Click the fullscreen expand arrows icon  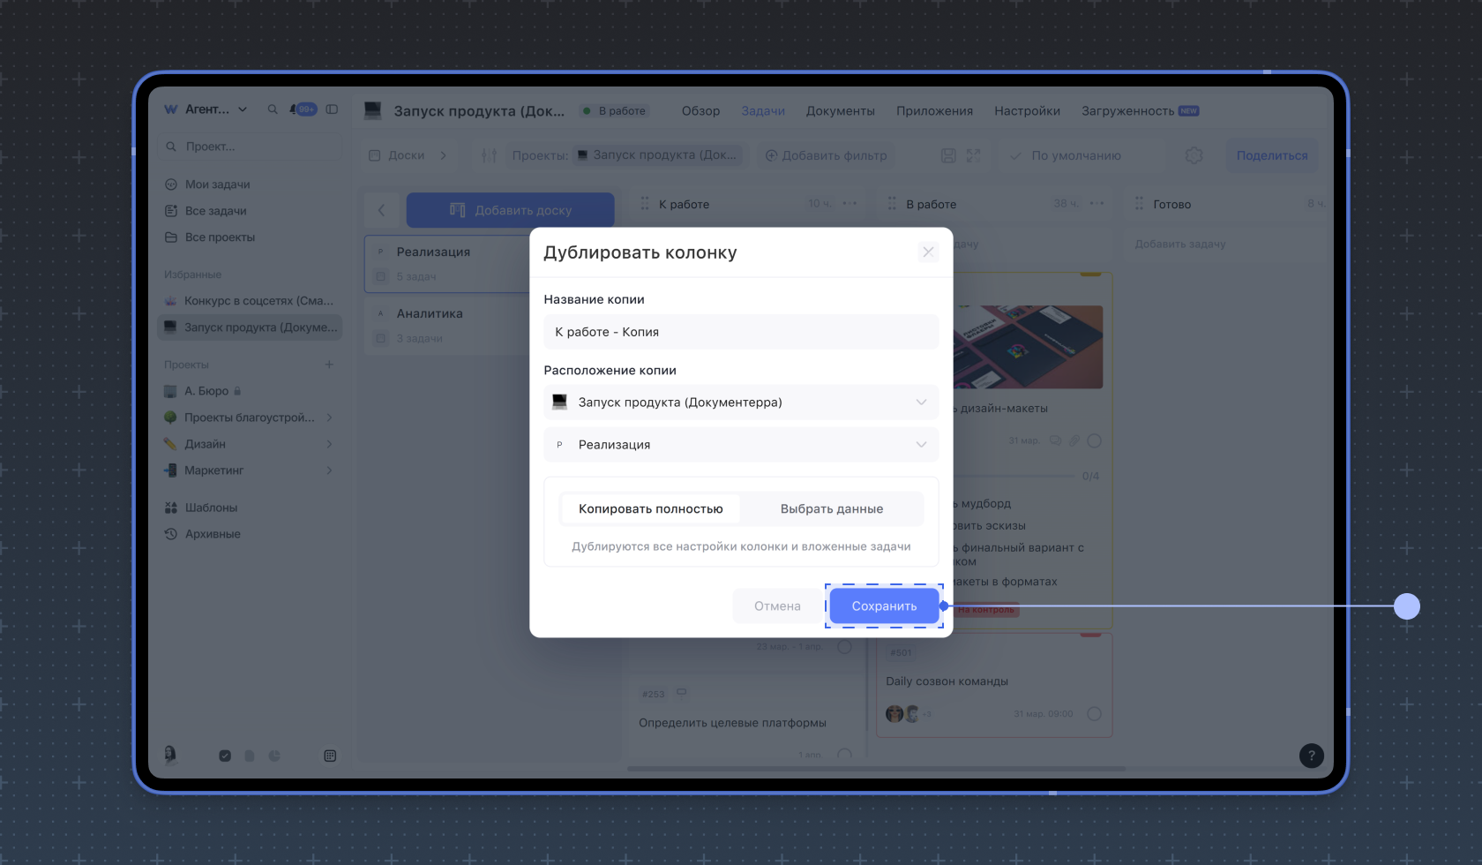pyautogui.click(x=973, y=155)
